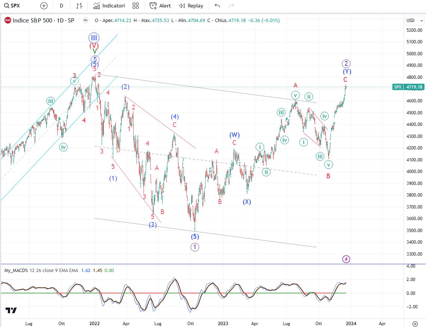Screen dimensions: 426x327
Task: Redo the last chart action
Action: (231, 6)
